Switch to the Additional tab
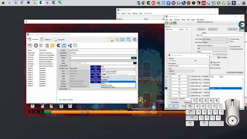The image size is (247, 139). click(x=46, y=39)
